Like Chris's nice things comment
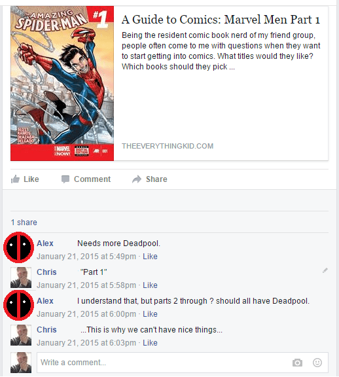Viewport: 339px width, 377px height. pos(150,343)
